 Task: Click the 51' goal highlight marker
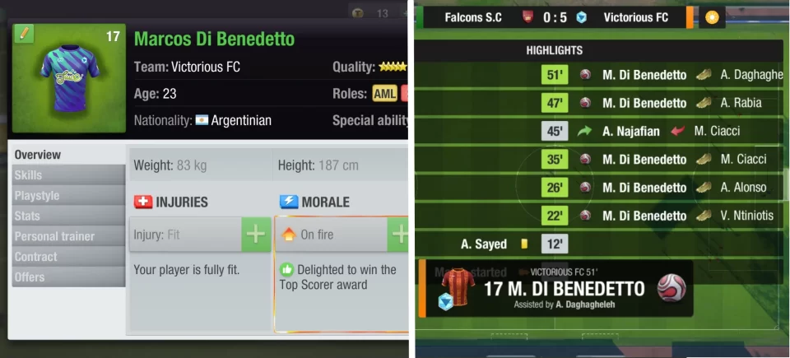pos(555,75)
